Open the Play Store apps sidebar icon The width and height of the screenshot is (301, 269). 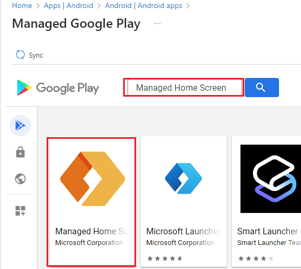20,125
